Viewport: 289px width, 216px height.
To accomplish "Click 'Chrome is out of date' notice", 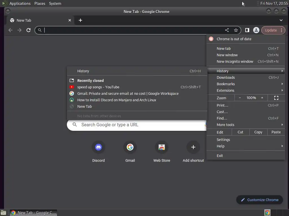I will click(246, 39).
